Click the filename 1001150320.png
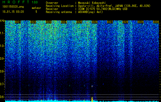Screen dimensions: 161x102 [x=13, y=7]
